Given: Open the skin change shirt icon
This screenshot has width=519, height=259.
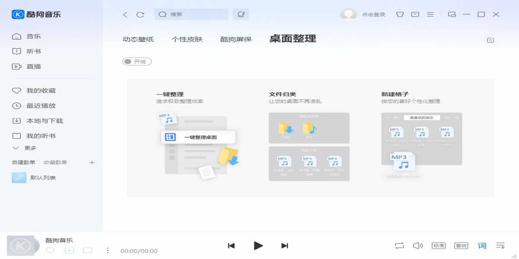Looking at the screenshot, I should 400,14.
